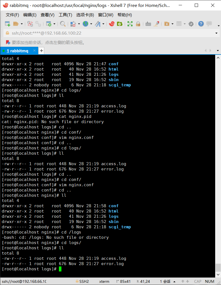Open the tab list dropdown arrow
The image size is (221, 285).
coord(218,51)
